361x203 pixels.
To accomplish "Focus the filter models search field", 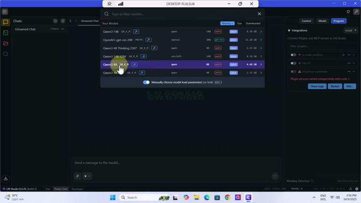I will 182,14.
